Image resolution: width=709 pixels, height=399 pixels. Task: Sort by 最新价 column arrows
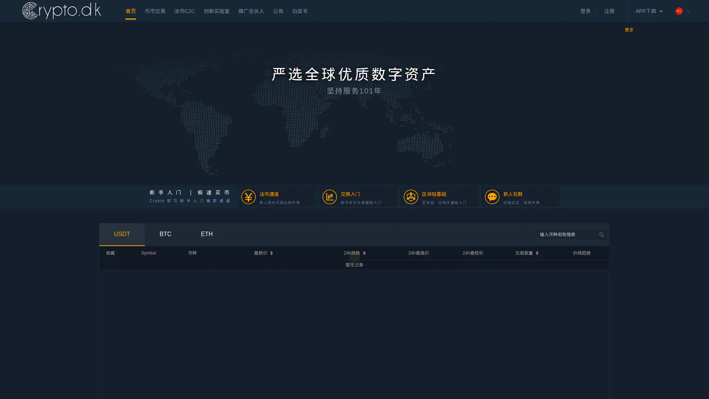pyautogui.click(x=271, y=253)
